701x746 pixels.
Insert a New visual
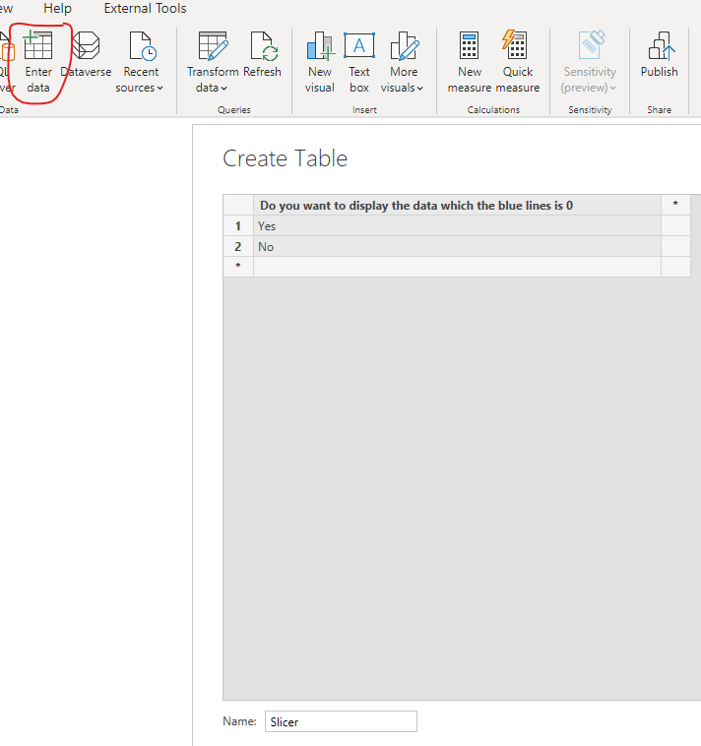pos(320,62)
